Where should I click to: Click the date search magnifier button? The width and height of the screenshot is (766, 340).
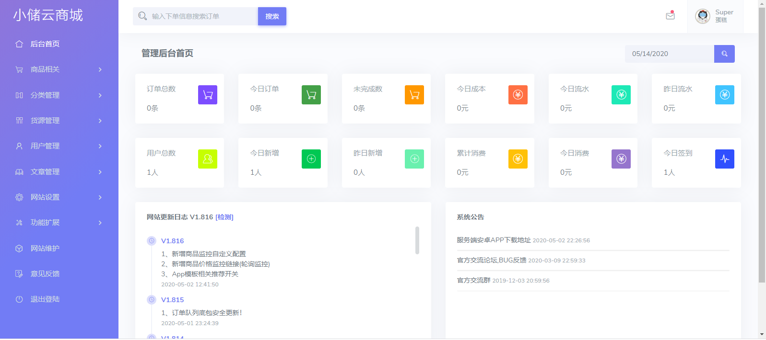(x=724, y=54)
